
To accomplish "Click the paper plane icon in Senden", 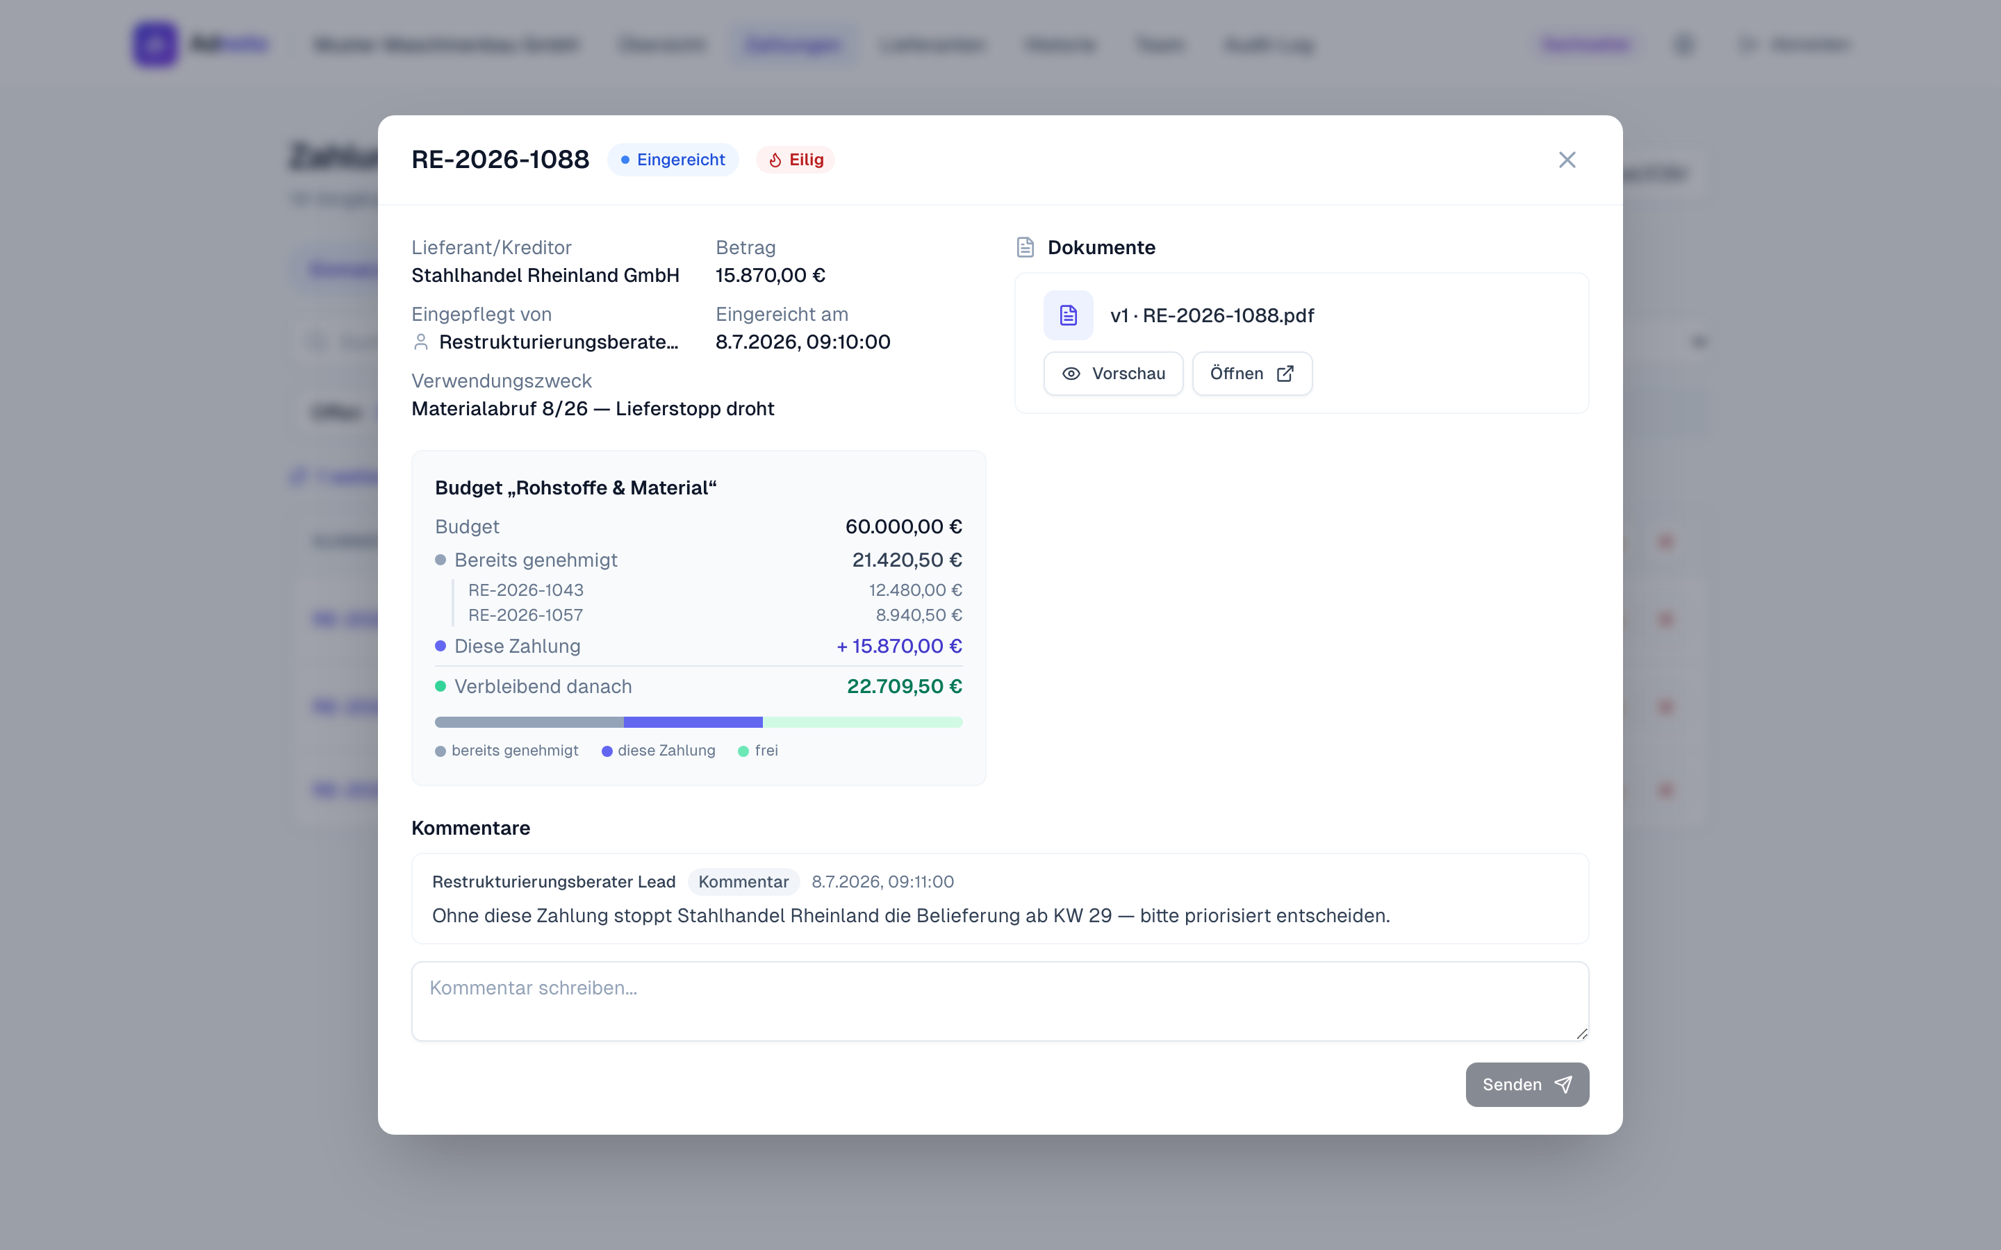I will (x=1563, y=1085).
